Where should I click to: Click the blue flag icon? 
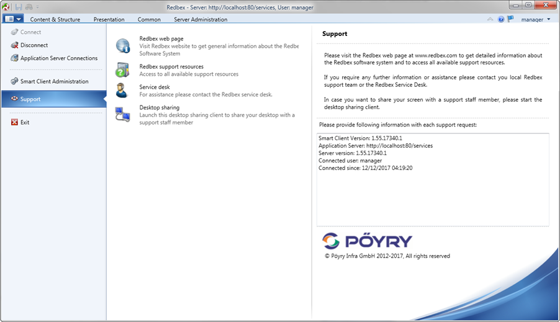[x=510, y=19]
